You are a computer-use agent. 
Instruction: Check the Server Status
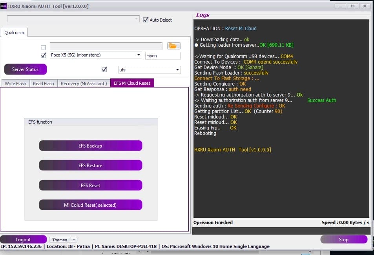click(x=25, y=69)
